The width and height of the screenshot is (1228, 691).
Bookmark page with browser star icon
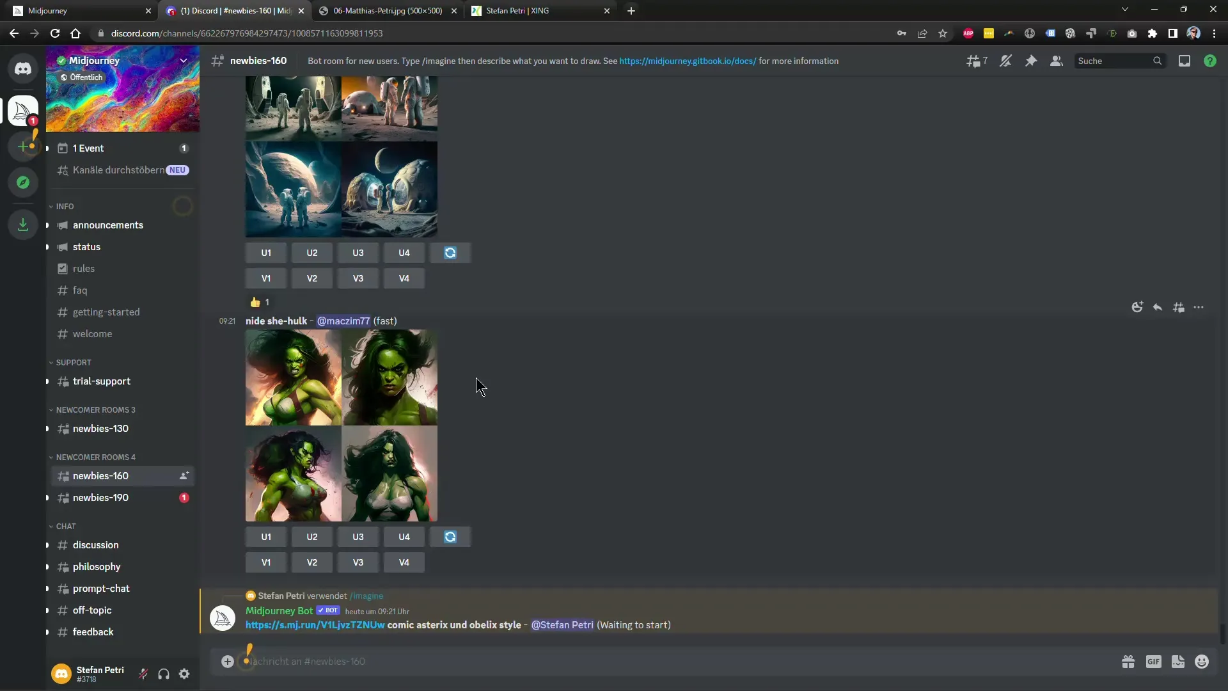click(943, 33)
